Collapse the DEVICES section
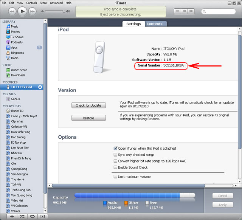 (4, 82)
